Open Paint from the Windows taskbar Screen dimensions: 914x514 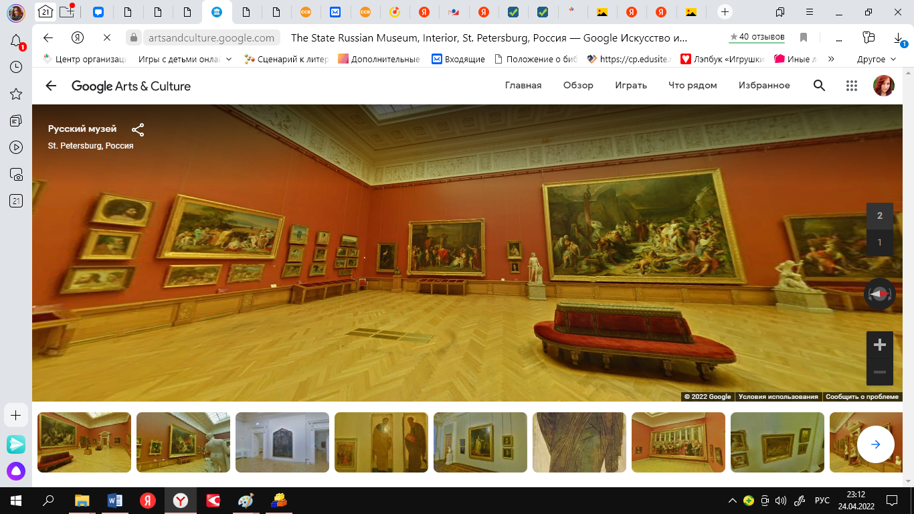click(x=246, y=501)
